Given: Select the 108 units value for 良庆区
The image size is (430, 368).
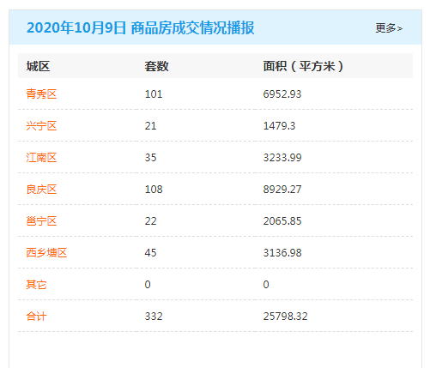Looking at the screenshot, I should 154,190.
